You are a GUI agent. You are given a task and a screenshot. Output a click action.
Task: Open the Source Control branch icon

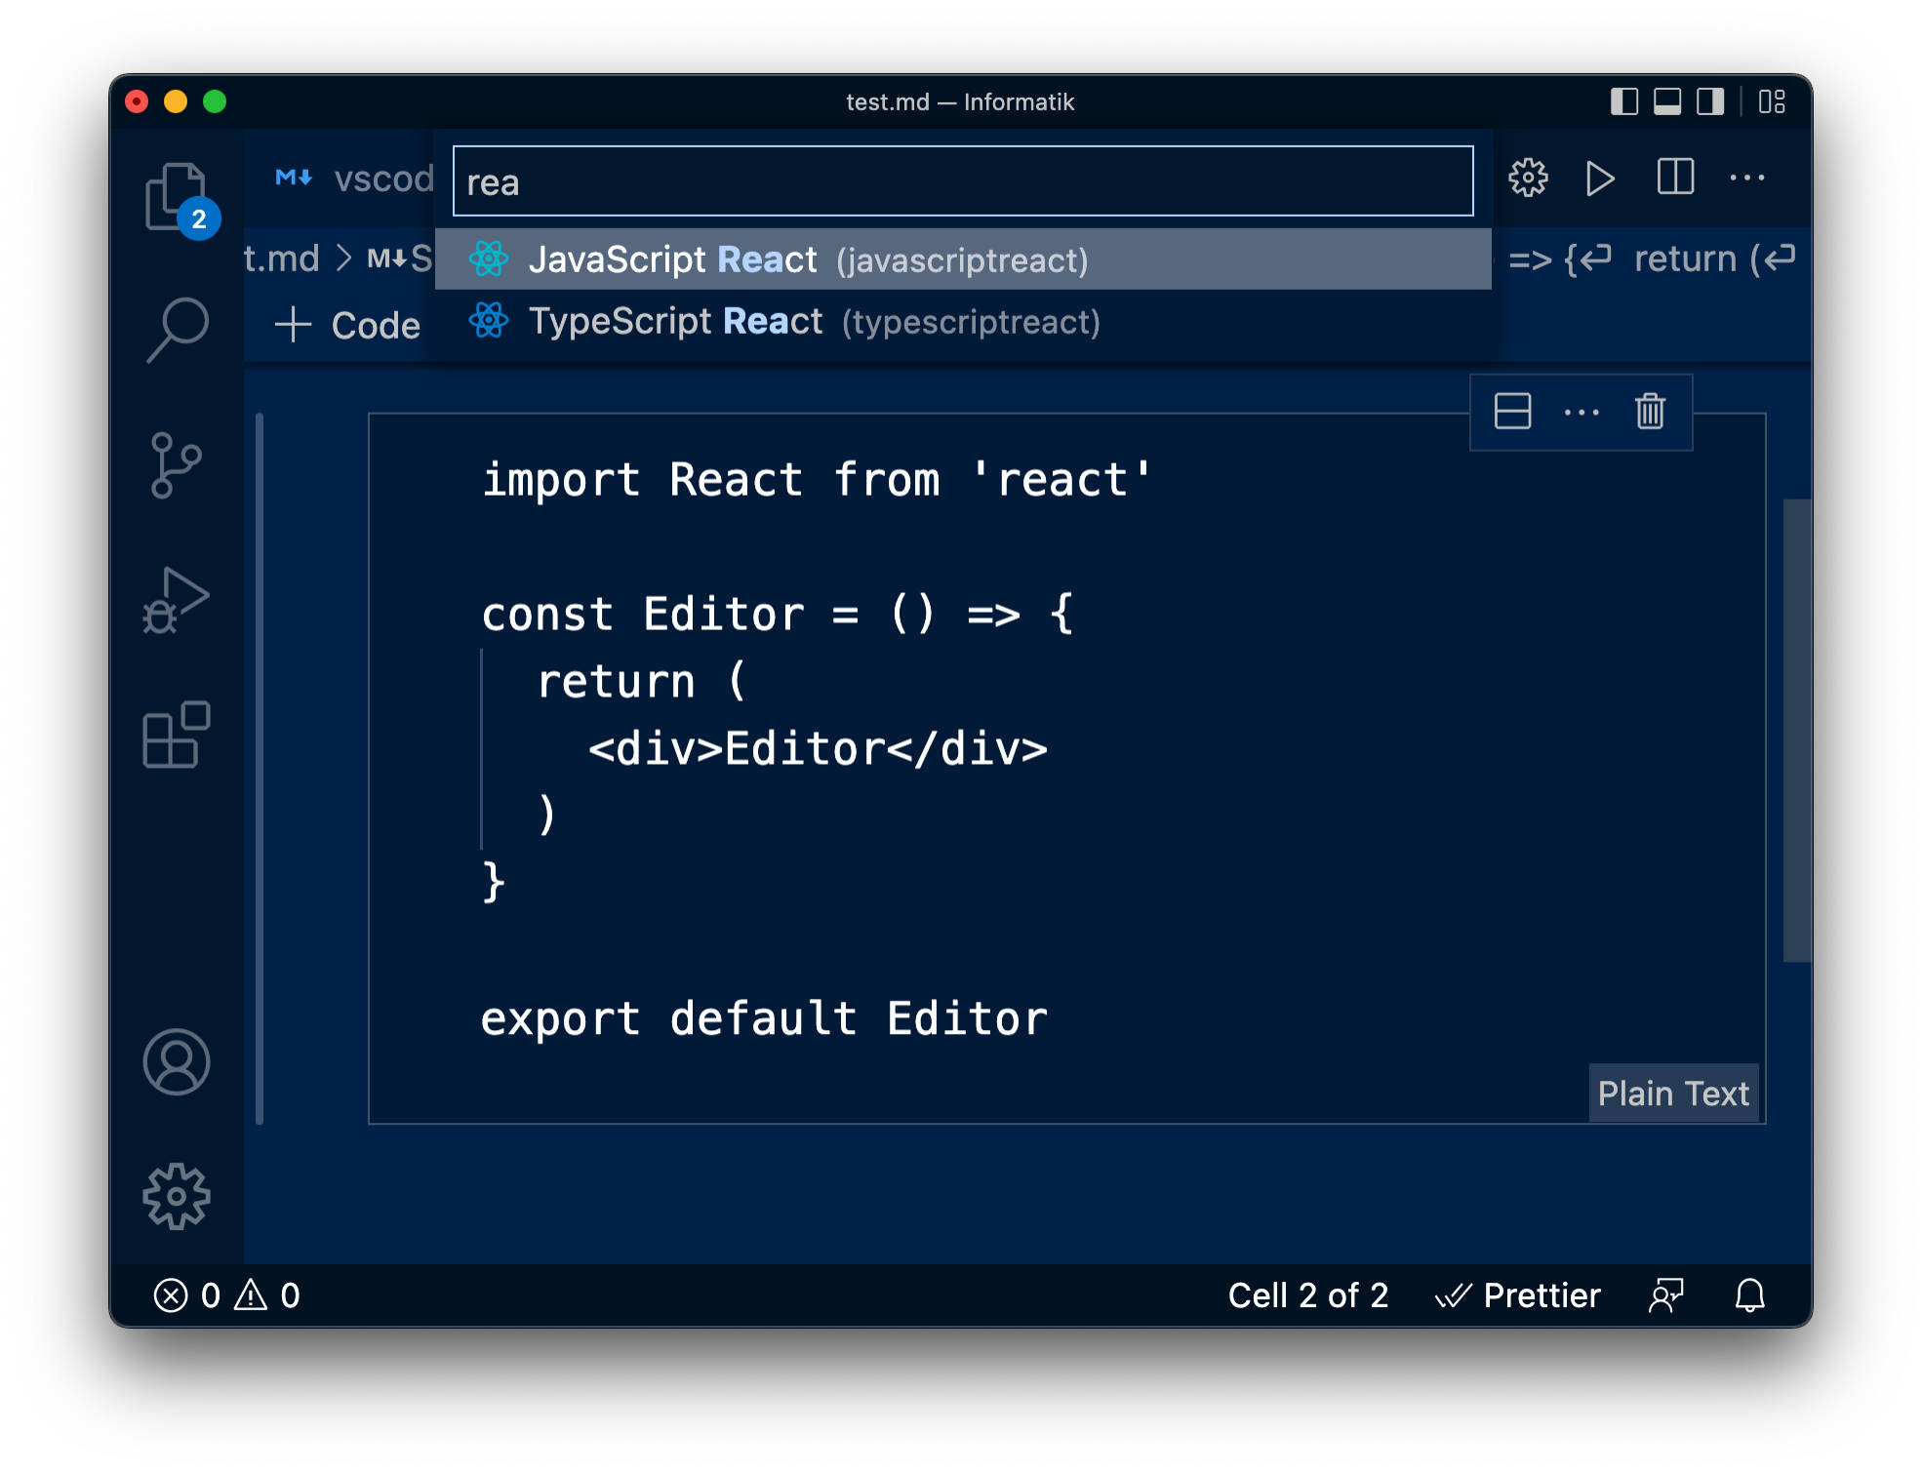pos(177,465)
